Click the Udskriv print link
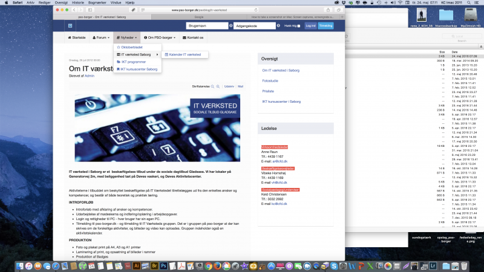Screen dimensions: 484x272 coord(229,86)
